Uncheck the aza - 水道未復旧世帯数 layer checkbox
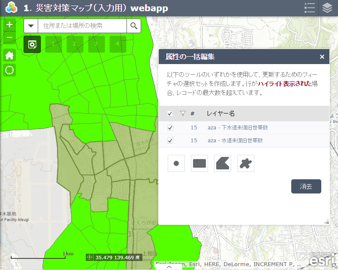 coord(170,141)
